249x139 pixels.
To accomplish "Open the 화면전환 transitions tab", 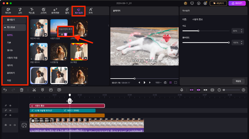I will [55, 11].
